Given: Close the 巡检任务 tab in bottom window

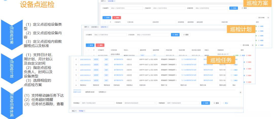Looking at the screenshot, I should click(x=84, y=111).
